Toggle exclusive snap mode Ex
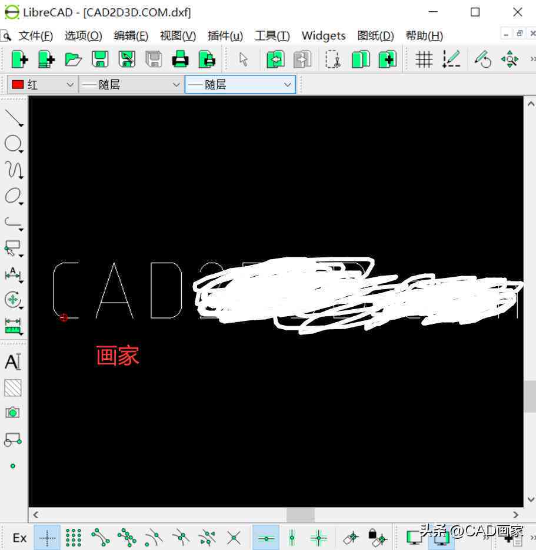536x550 pixels. coord(19,538)
